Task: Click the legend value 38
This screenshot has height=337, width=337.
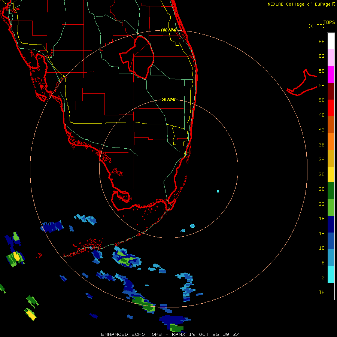Action: [322, 145]
